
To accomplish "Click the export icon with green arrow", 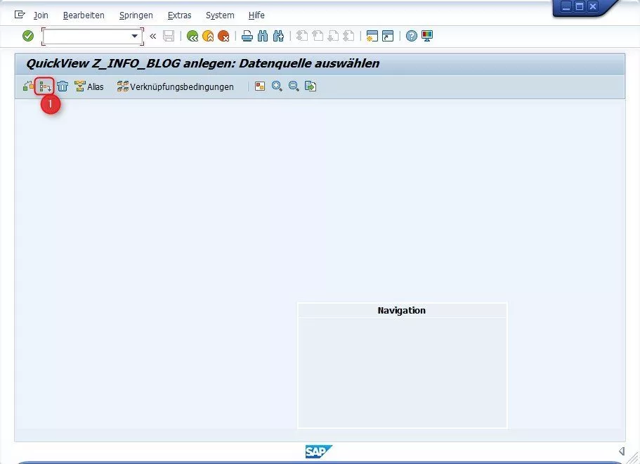I will coord(311,86).
